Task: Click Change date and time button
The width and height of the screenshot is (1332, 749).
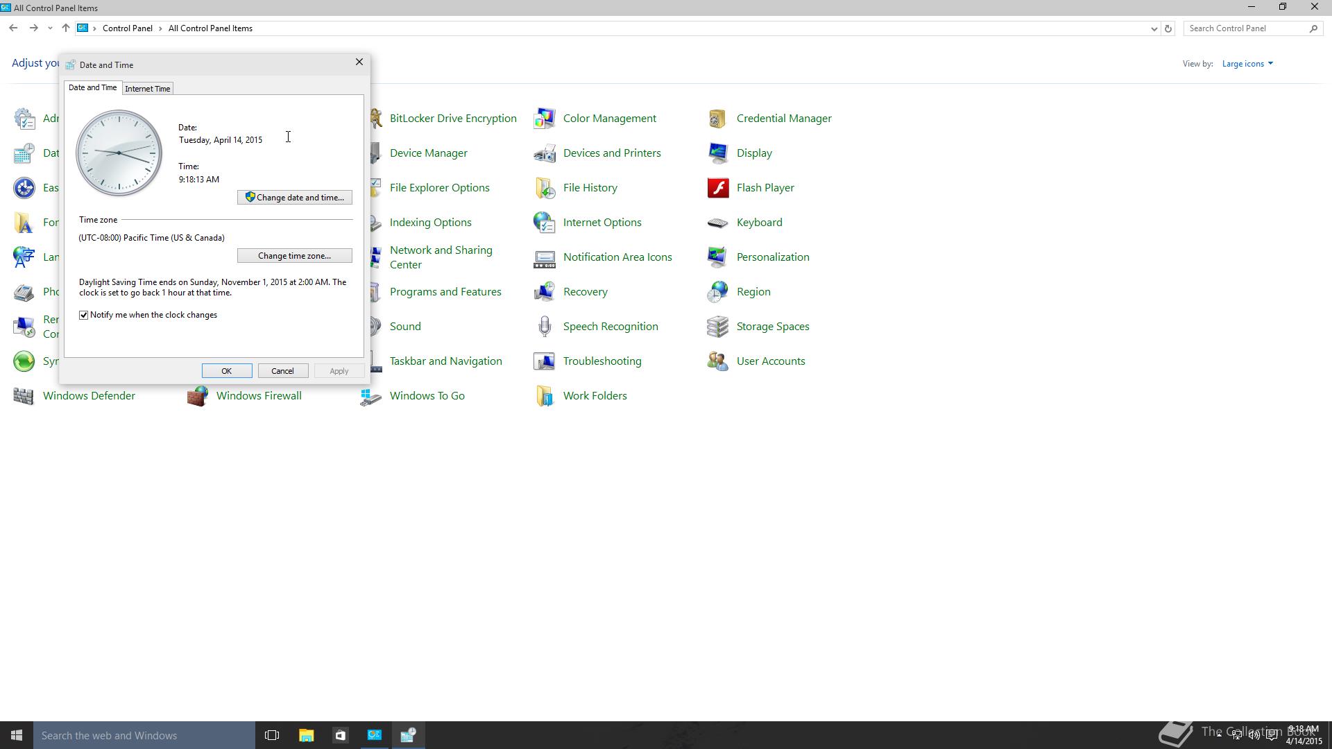Action: tap(295, 198)
